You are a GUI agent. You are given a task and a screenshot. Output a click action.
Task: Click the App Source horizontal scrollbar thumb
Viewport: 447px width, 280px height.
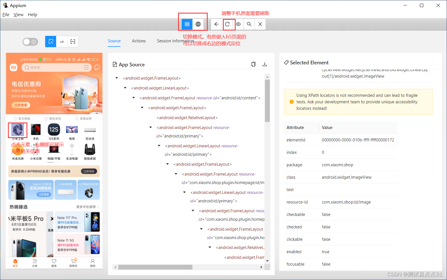[155, 267]
